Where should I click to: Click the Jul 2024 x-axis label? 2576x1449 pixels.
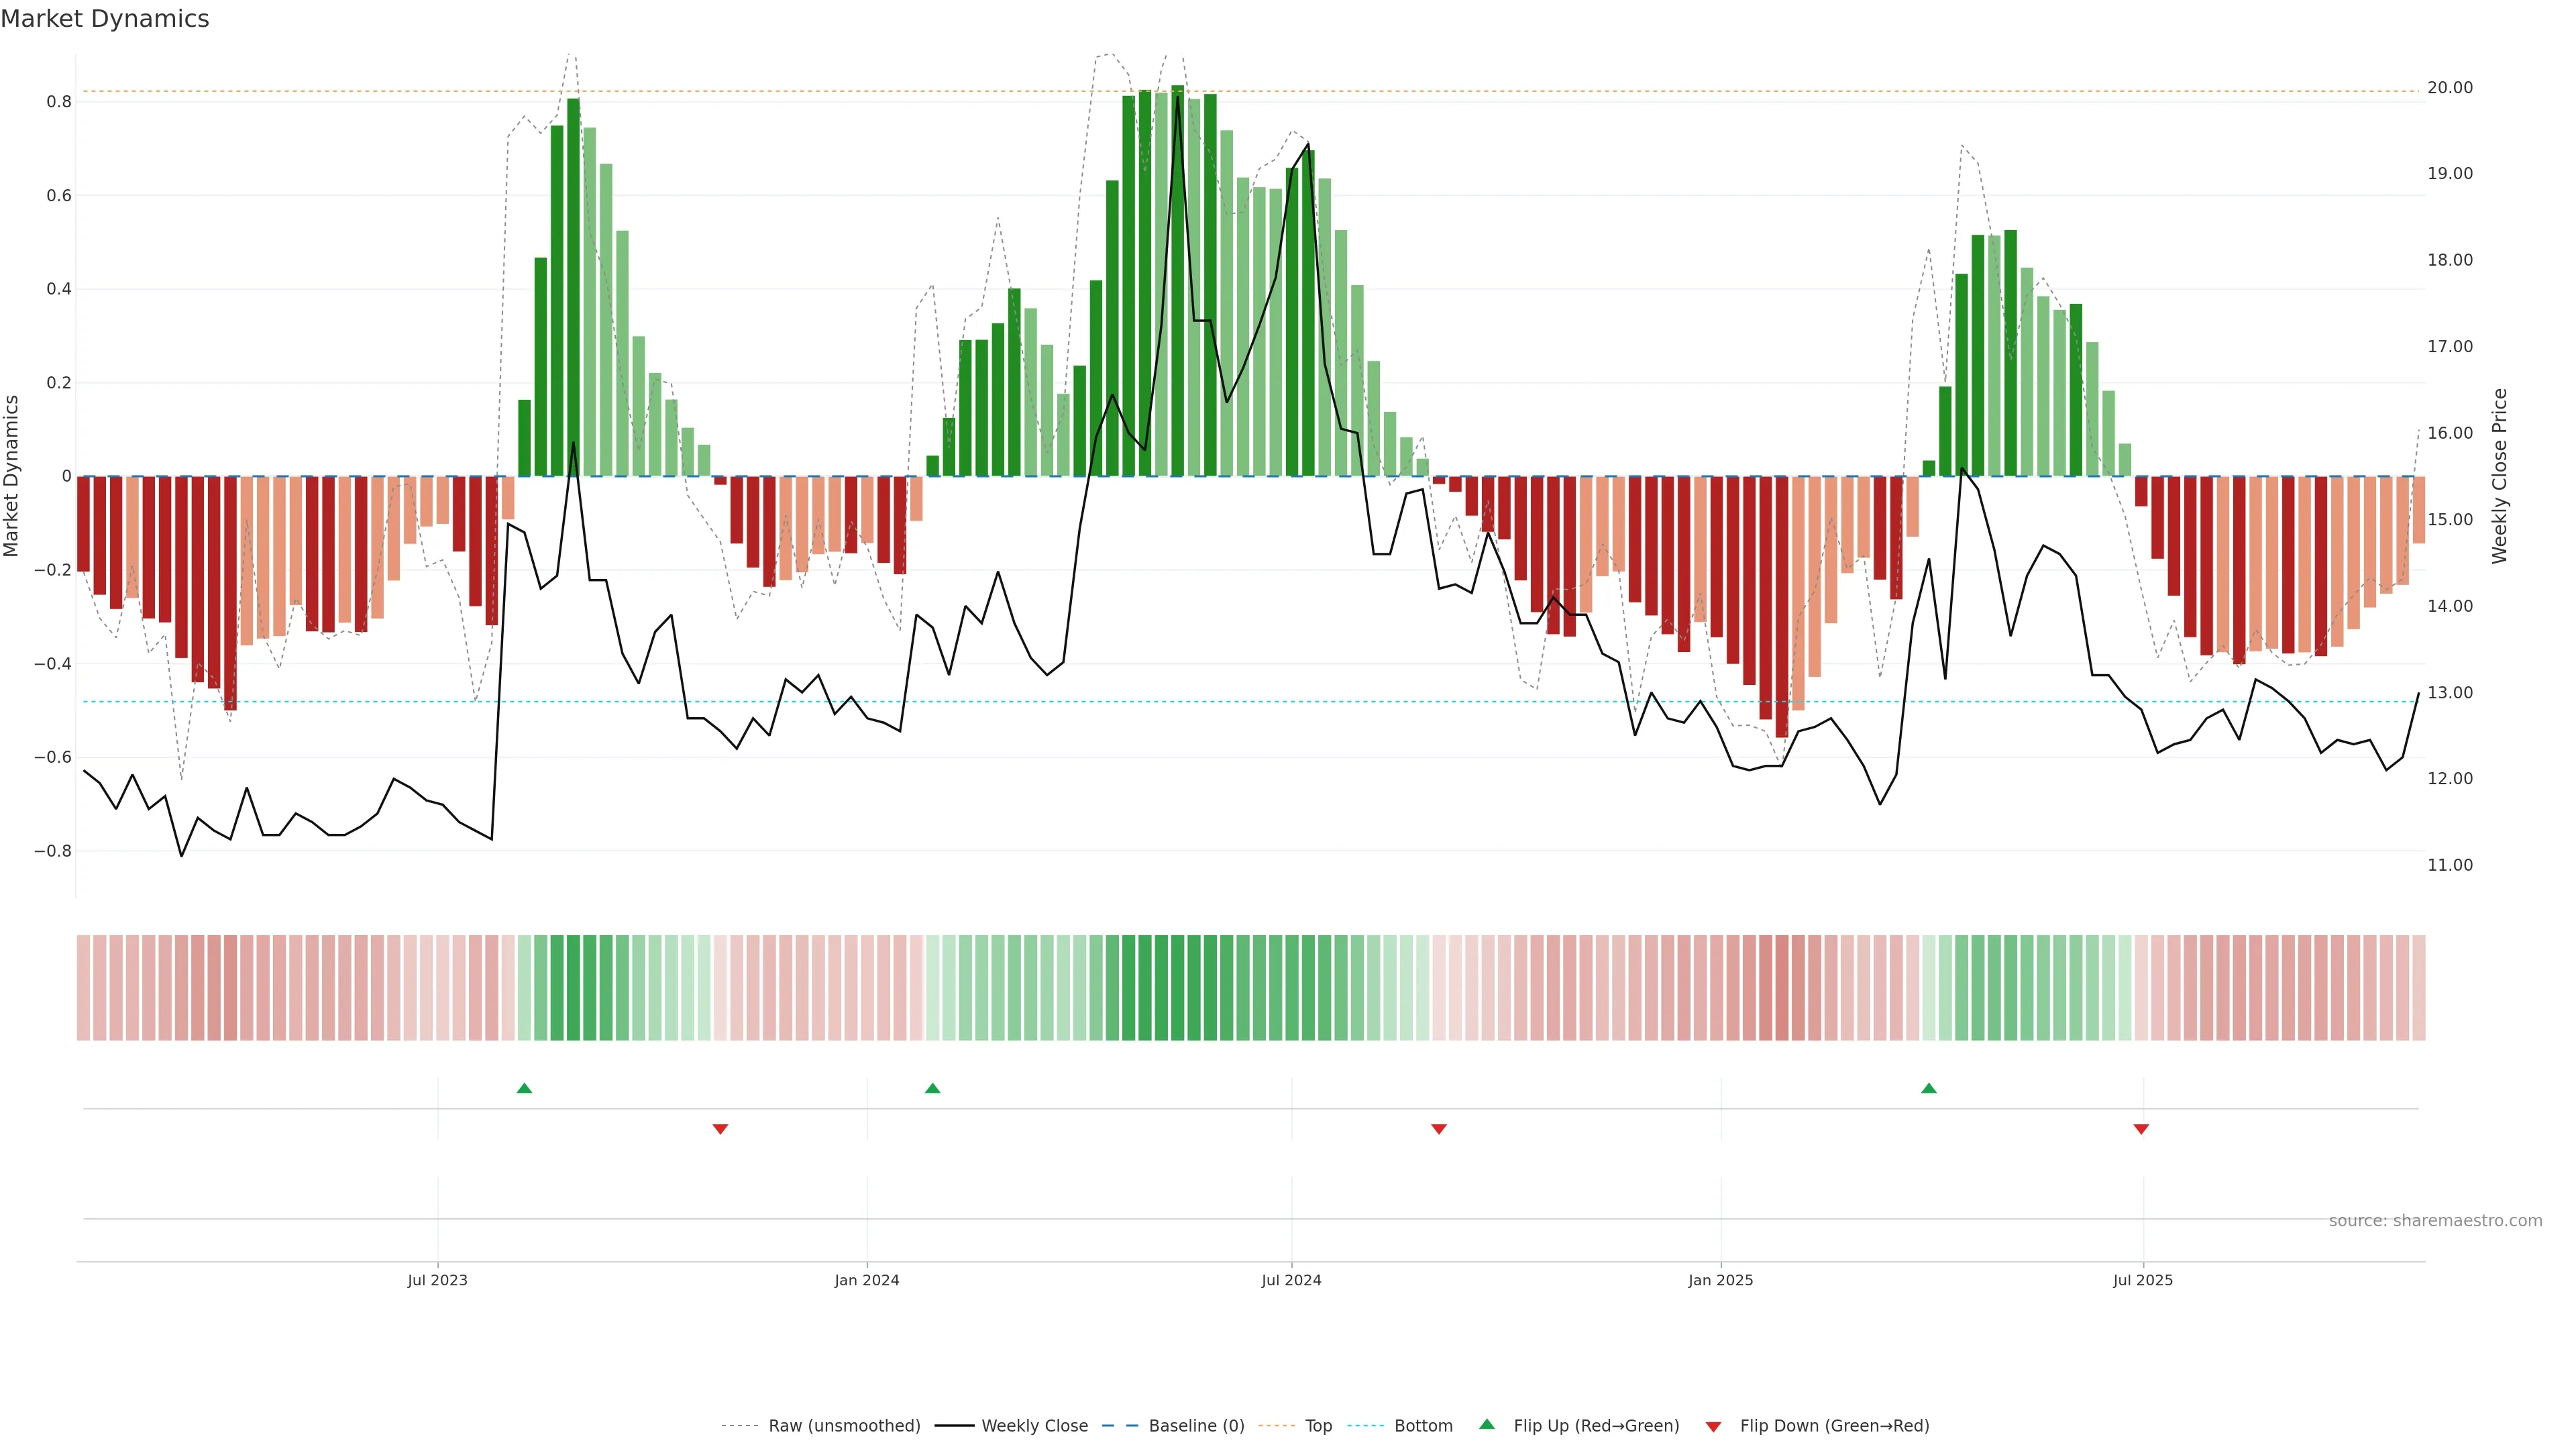coord(1291,1280)
